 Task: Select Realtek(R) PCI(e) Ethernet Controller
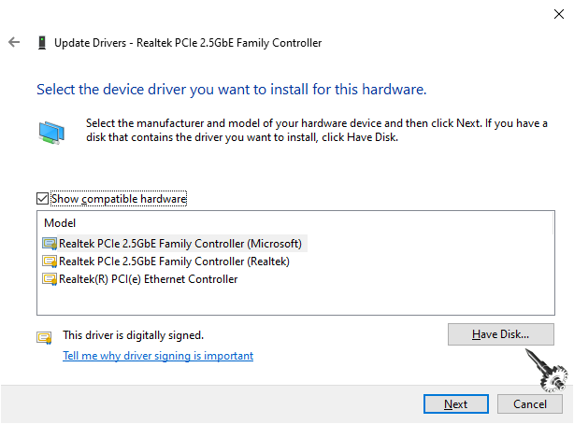(x=149, y=279)
